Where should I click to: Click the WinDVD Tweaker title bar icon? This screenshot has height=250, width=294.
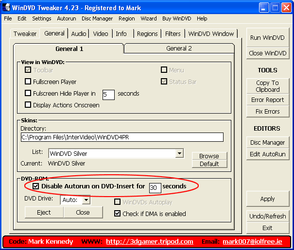(6, 7)
